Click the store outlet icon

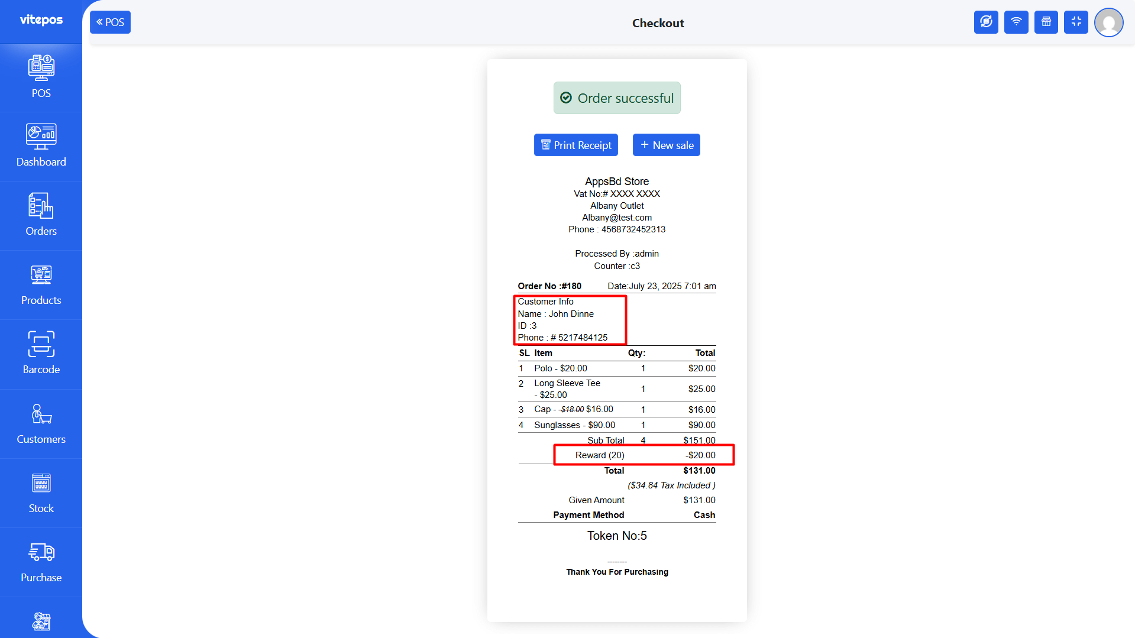click(x=1046, y=22)
